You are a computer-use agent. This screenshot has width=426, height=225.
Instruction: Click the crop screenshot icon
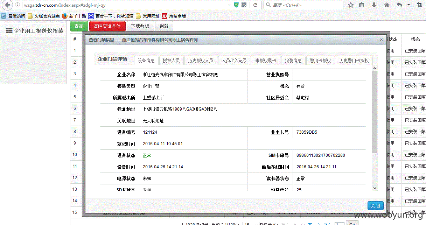coord(420,5)
